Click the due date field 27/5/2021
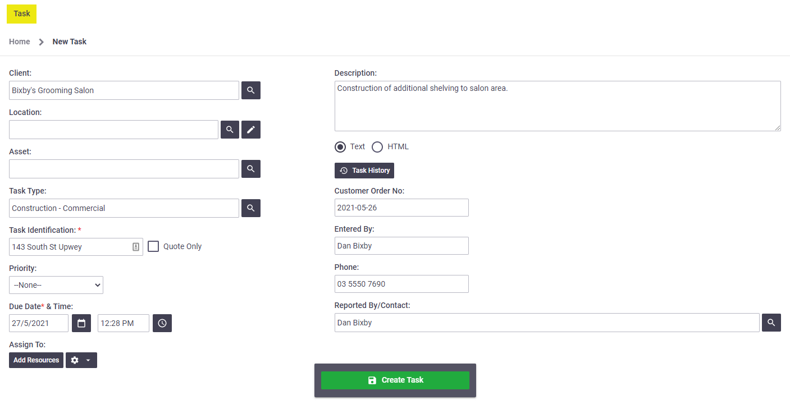Image resolution: width=790 pixels, height=409 pixels. [x=39, y=323]
